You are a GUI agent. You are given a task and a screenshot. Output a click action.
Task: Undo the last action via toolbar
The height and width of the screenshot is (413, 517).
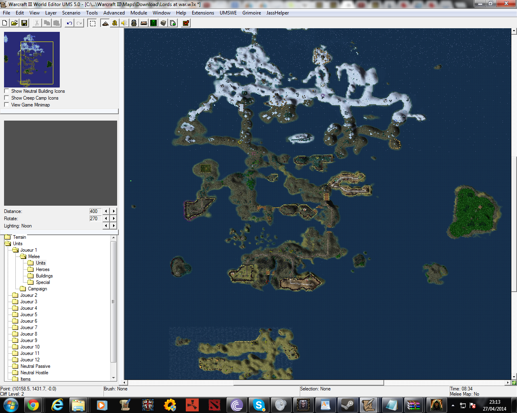tap(69, 23)
